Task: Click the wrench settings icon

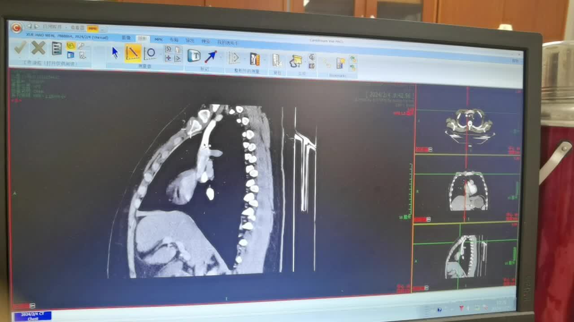Action: click(82, 46)
